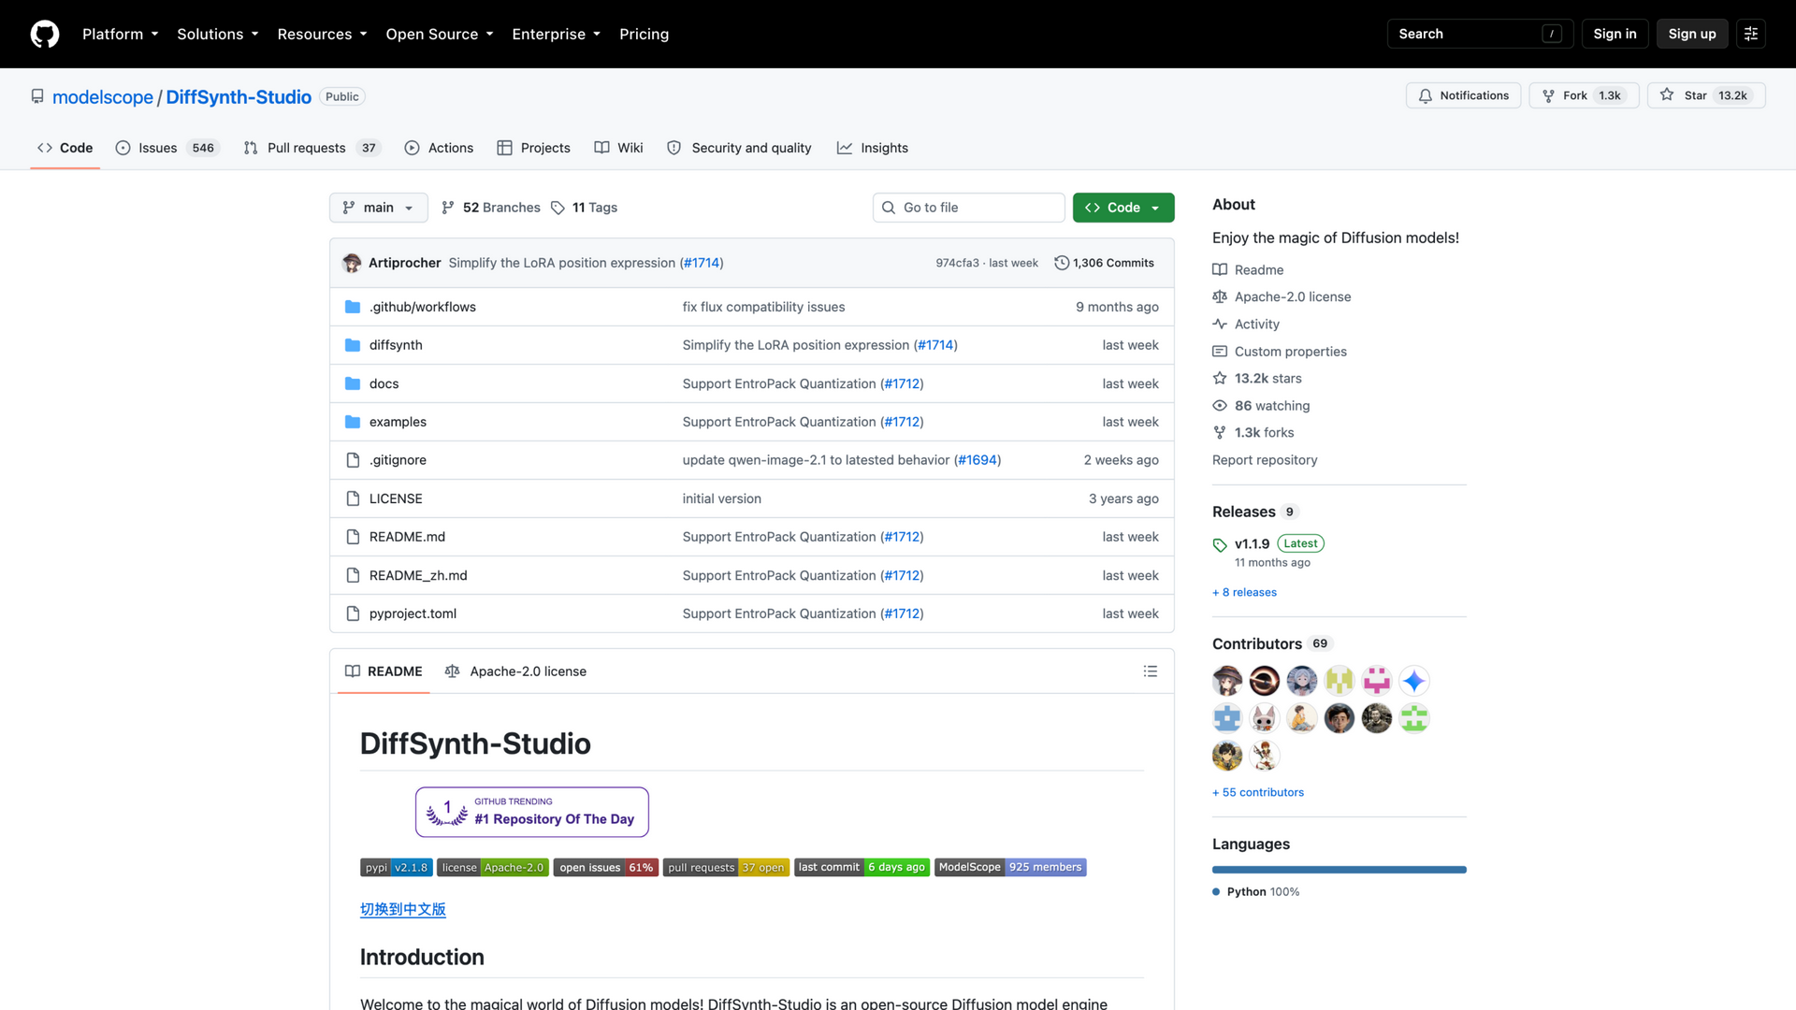Image resolution: width=1796 pixels, height=1010 pixels.
Task: Open the .gitignore file
Action: [x=398, y=460]
